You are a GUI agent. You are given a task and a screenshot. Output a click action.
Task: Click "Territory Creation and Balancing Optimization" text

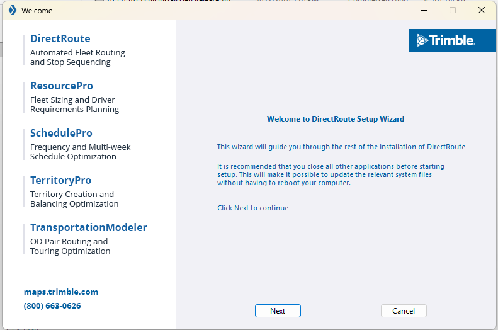point(74,199)
